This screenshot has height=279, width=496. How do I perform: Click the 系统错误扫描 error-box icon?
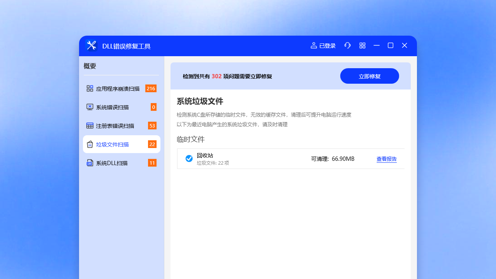(x=90, y=107)
